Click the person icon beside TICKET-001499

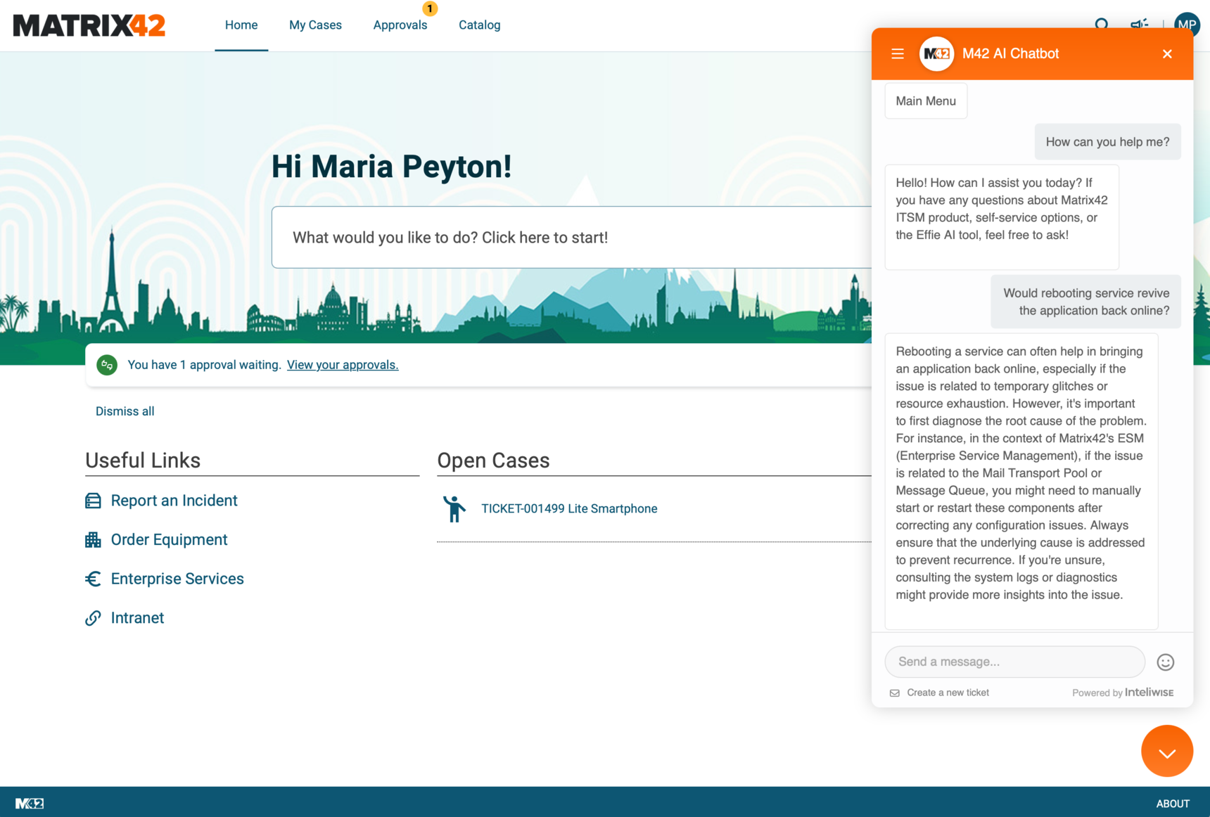pyautogui.click(x=454, y=509)
